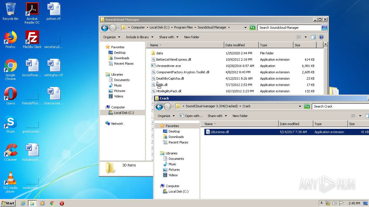Select HtmlAgilityPack.dll file

tap(169, 91)
